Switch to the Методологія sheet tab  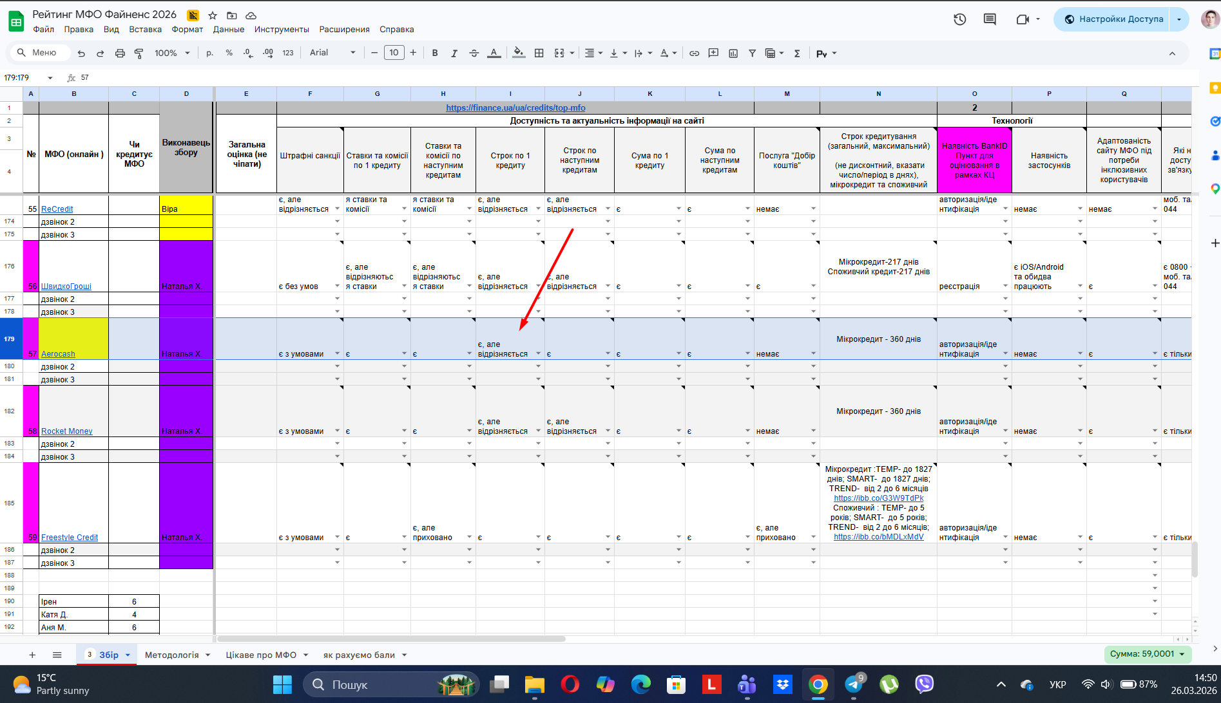pos(172,655)
